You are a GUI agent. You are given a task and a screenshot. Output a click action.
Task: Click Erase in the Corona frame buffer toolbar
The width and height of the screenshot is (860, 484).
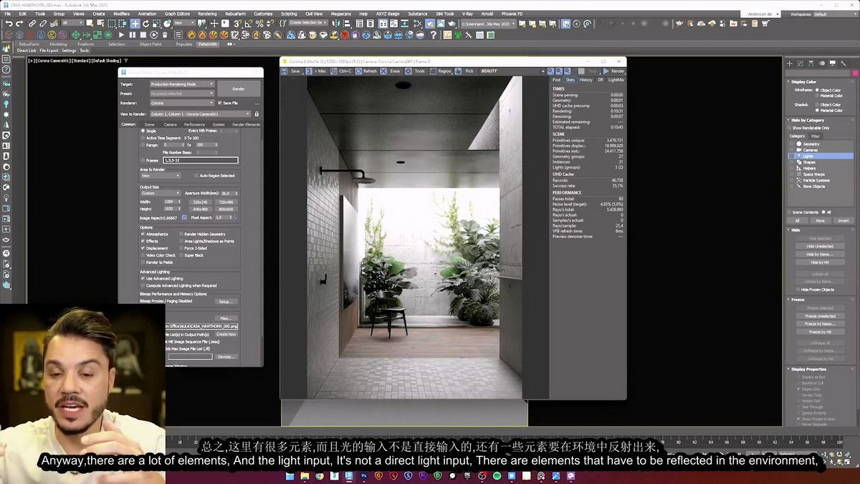pos(391,71)
